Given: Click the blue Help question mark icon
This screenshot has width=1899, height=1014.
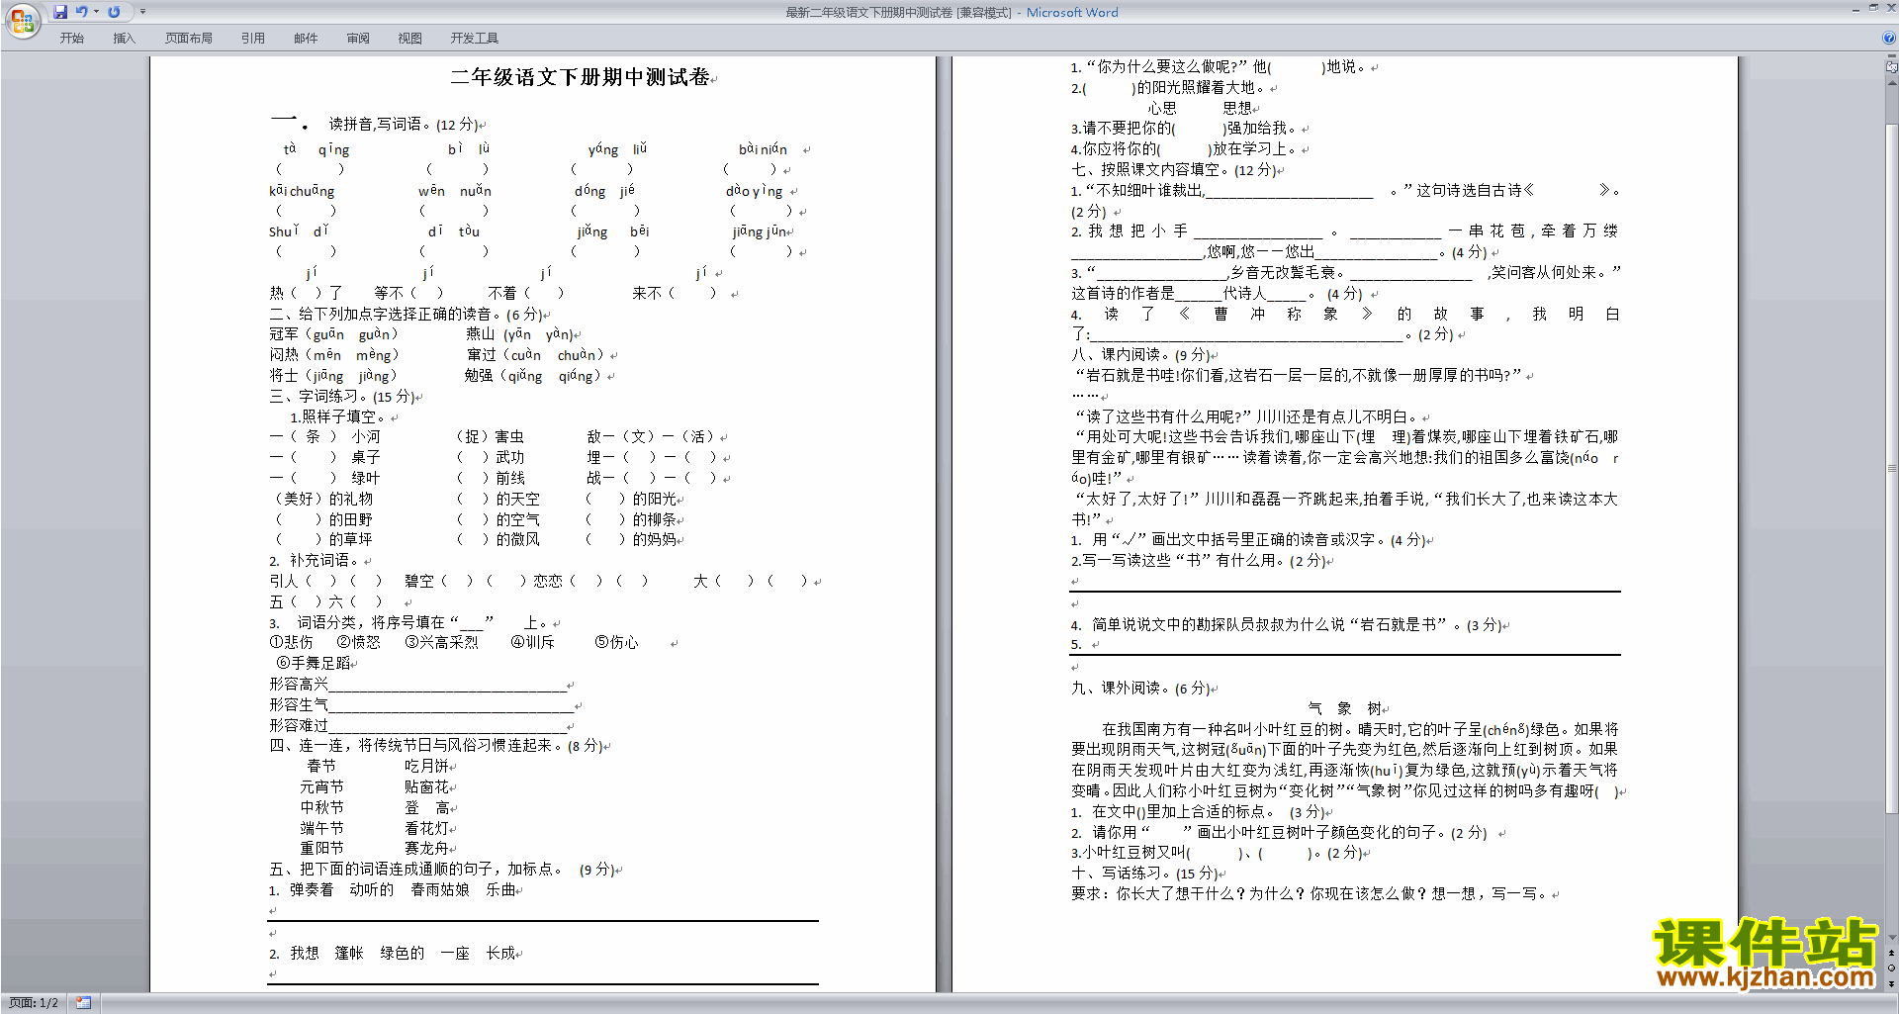Looking at the screenshot, I should point(1889,39).
